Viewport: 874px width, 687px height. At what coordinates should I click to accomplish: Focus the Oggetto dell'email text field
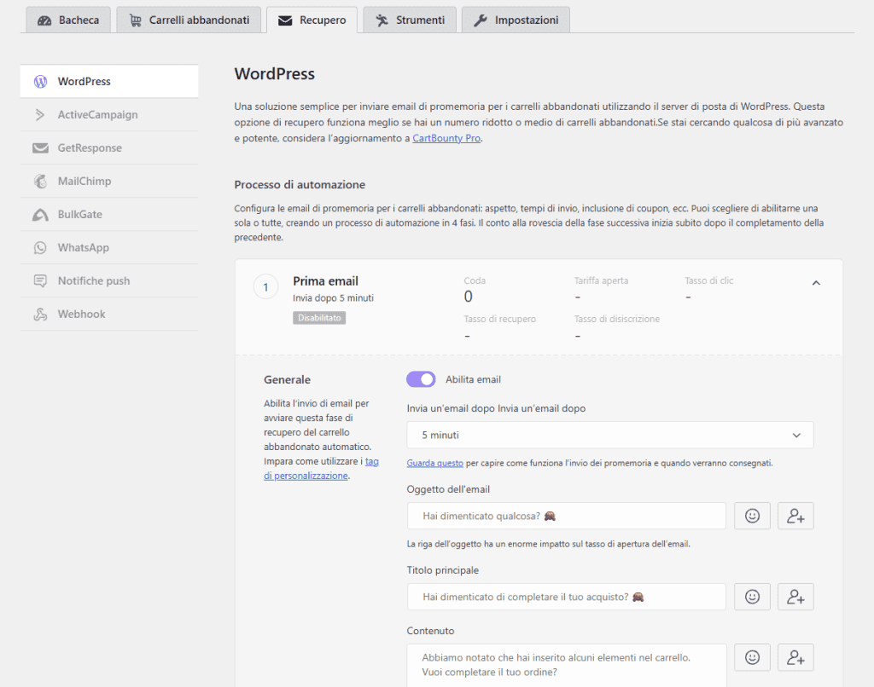click(x=567, y=516)
